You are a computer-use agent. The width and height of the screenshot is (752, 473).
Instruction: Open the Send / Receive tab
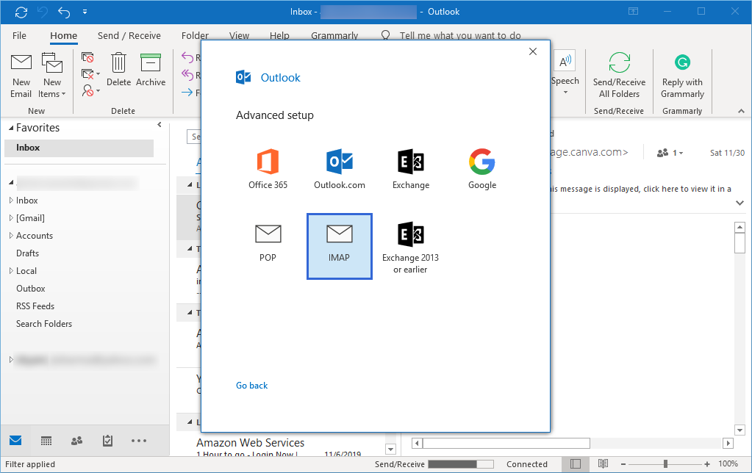coord(129,35)
